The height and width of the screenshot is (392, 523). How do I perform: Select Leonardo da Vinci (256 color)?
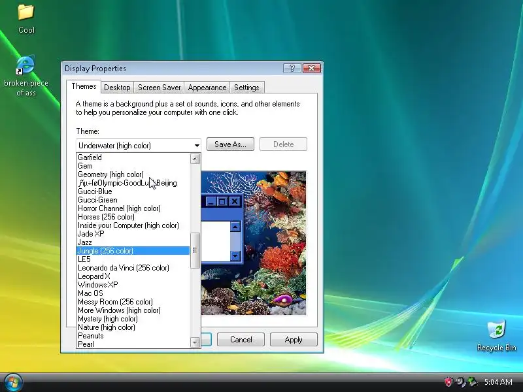(133, 268)
